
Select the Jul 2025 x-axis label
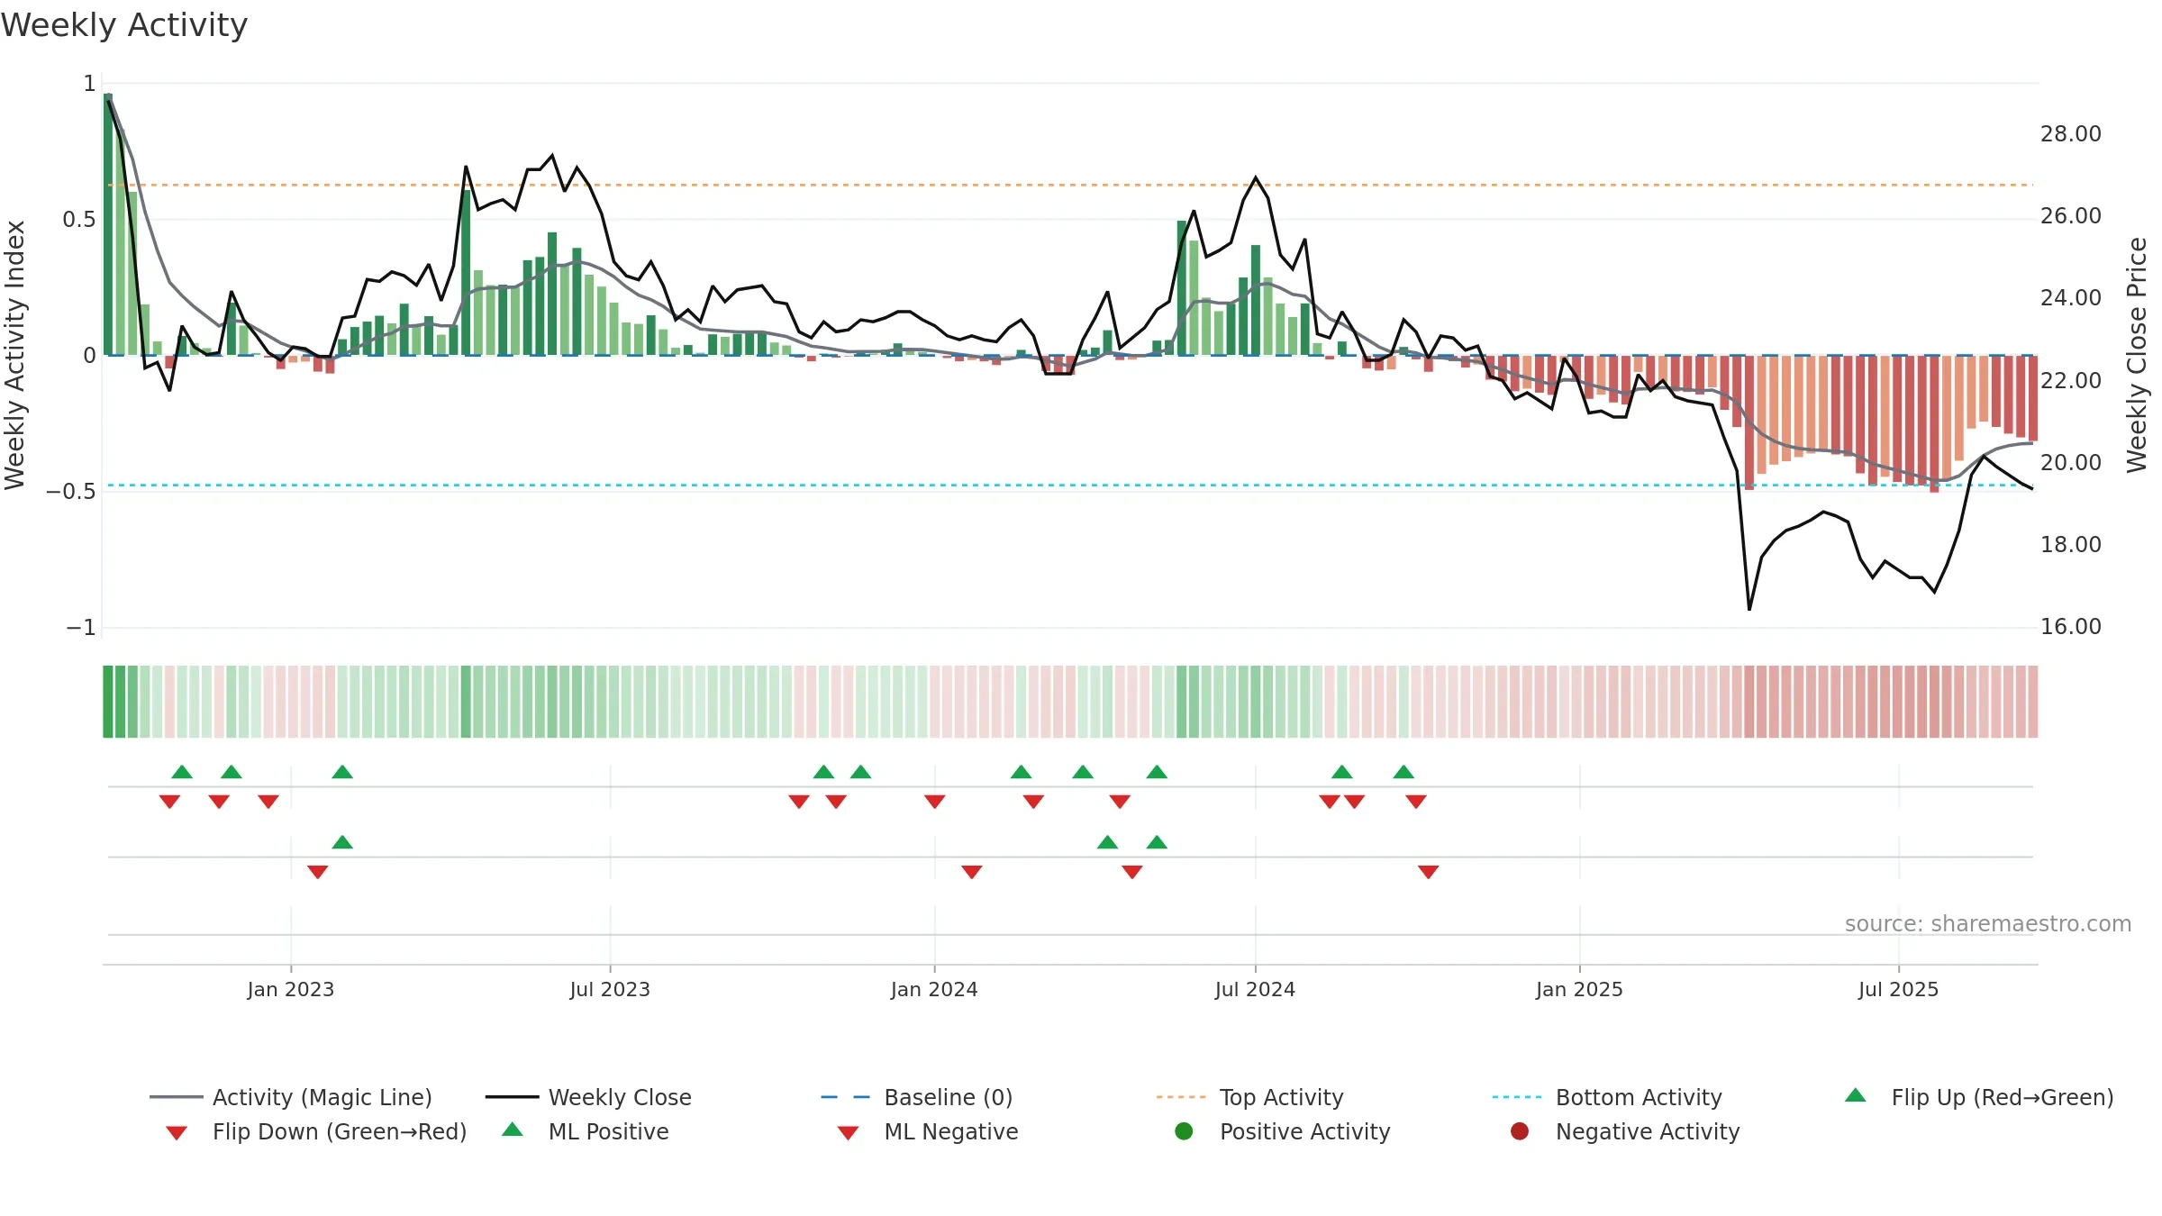[x=1898, y=989]
